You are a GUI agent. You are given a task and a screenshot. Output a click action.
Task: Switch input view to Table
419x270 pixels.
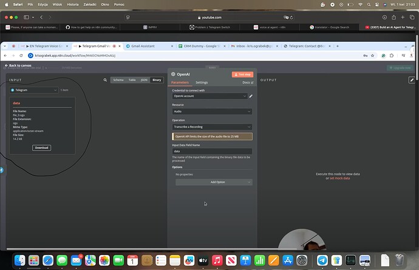pos(132,80)
